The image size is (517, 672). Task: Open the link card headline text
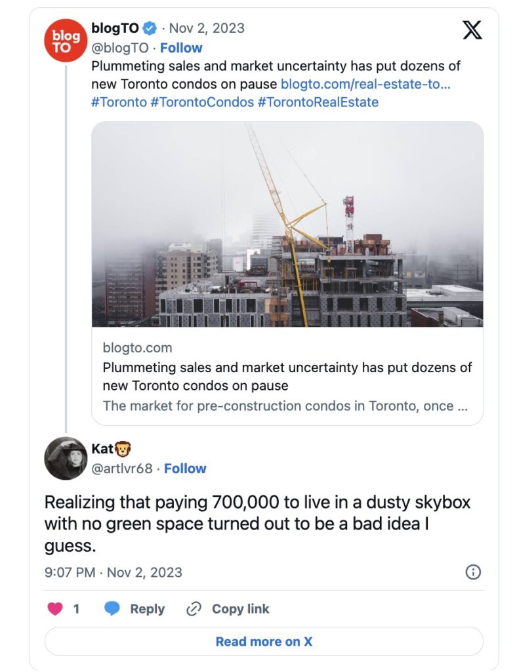(287, 376)
